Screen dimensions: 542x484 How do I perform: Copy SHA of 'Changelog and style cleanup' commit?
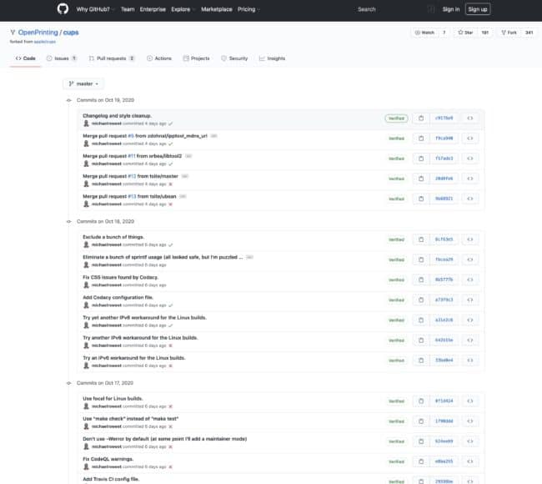click(421, 118)
